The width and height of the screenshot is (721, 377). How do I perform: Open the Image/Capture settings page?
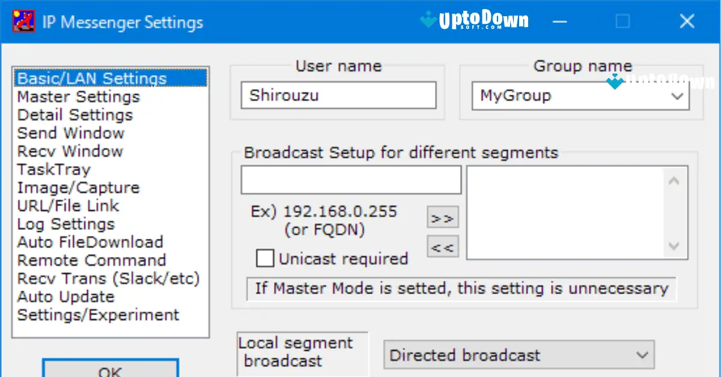pyautogui.click(x=79, y=187)
